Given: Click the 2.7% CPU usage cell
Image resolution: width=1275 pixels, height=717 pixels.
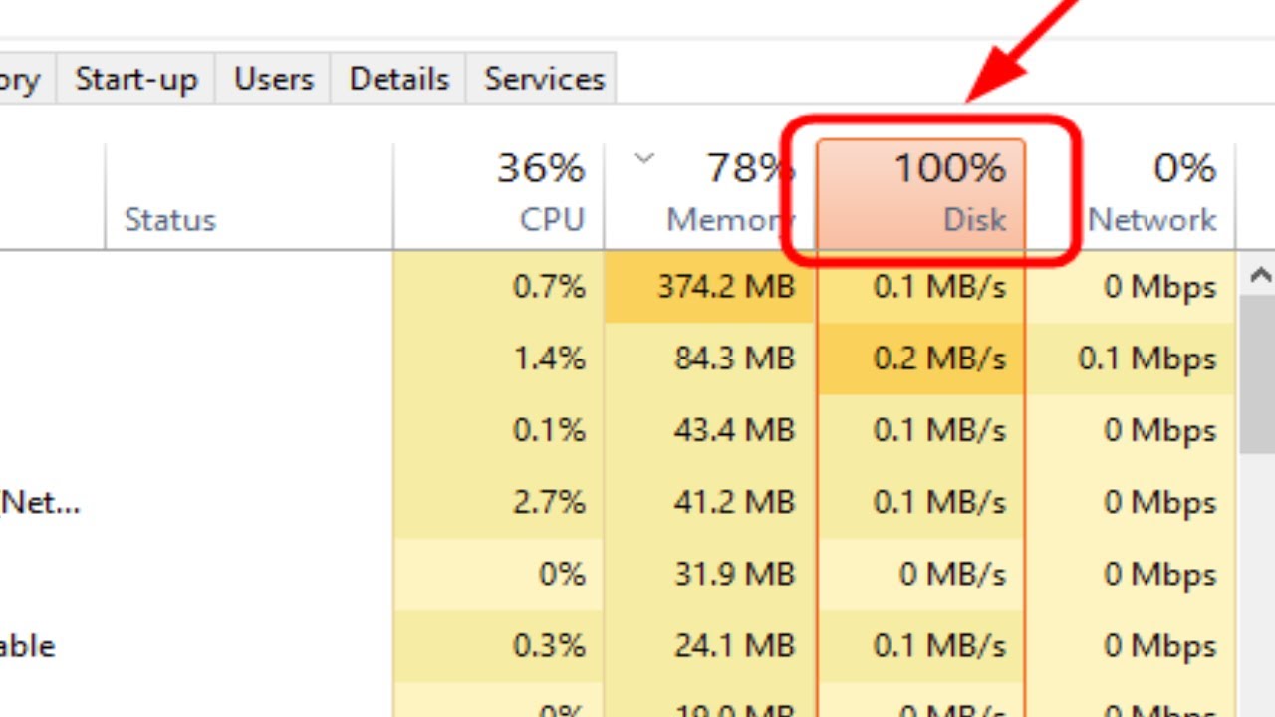Looking at the screenshot, I should pyautogui.click(x=549, y=502).
